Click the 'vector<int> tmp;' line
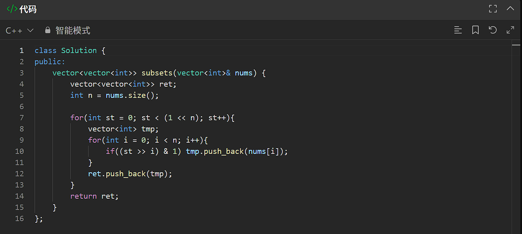 [123, 129]
